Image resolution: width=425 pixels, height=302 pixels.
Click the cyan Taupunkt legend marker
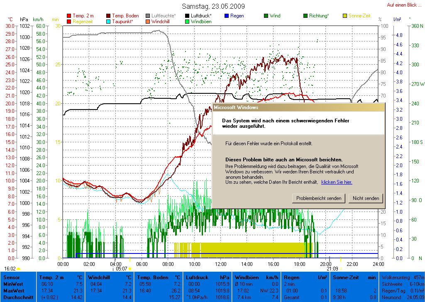[x=109, y=22]
